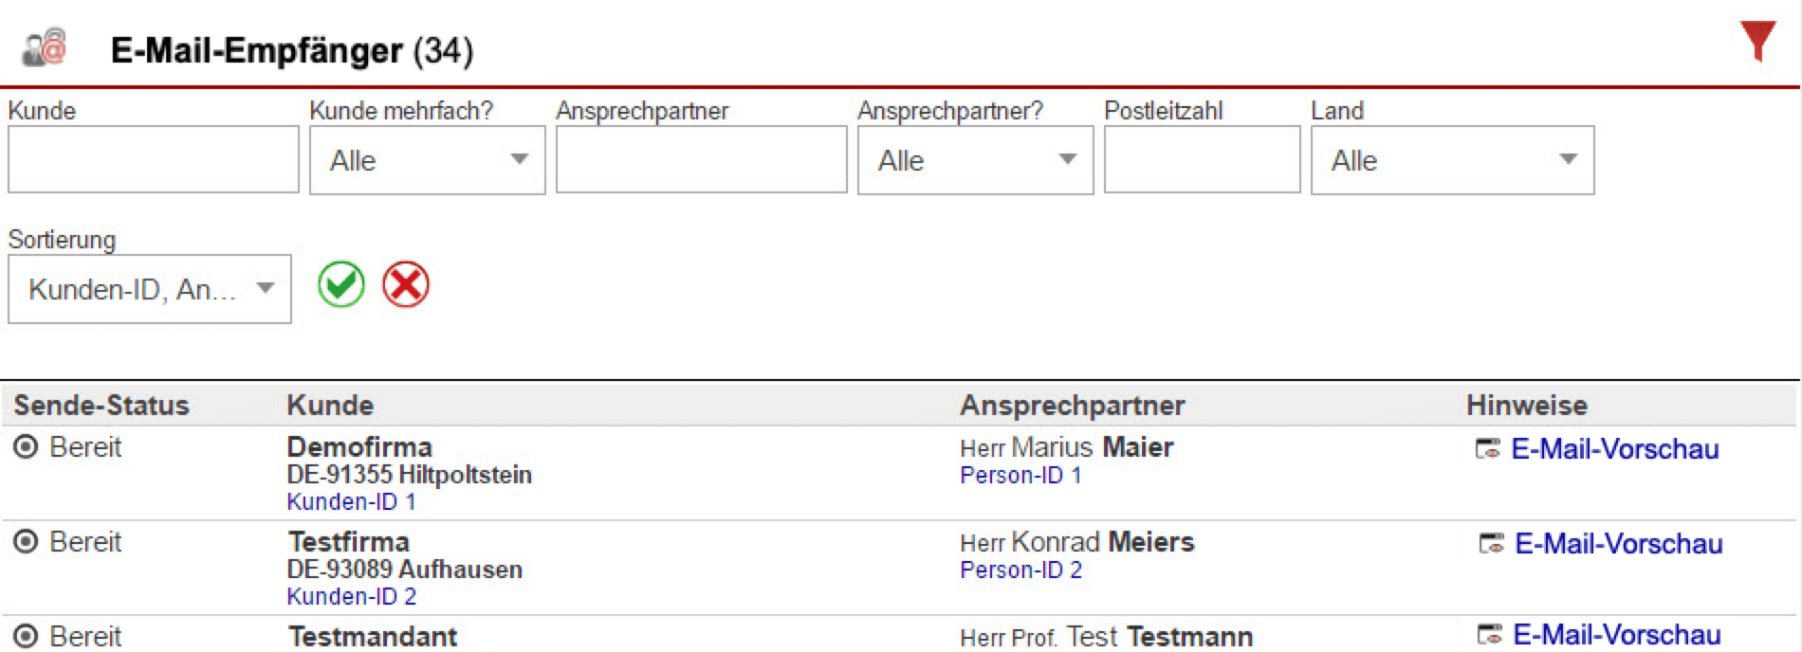Open the Sortierung dropdown

pyautogui.click(x=149, y=289)
